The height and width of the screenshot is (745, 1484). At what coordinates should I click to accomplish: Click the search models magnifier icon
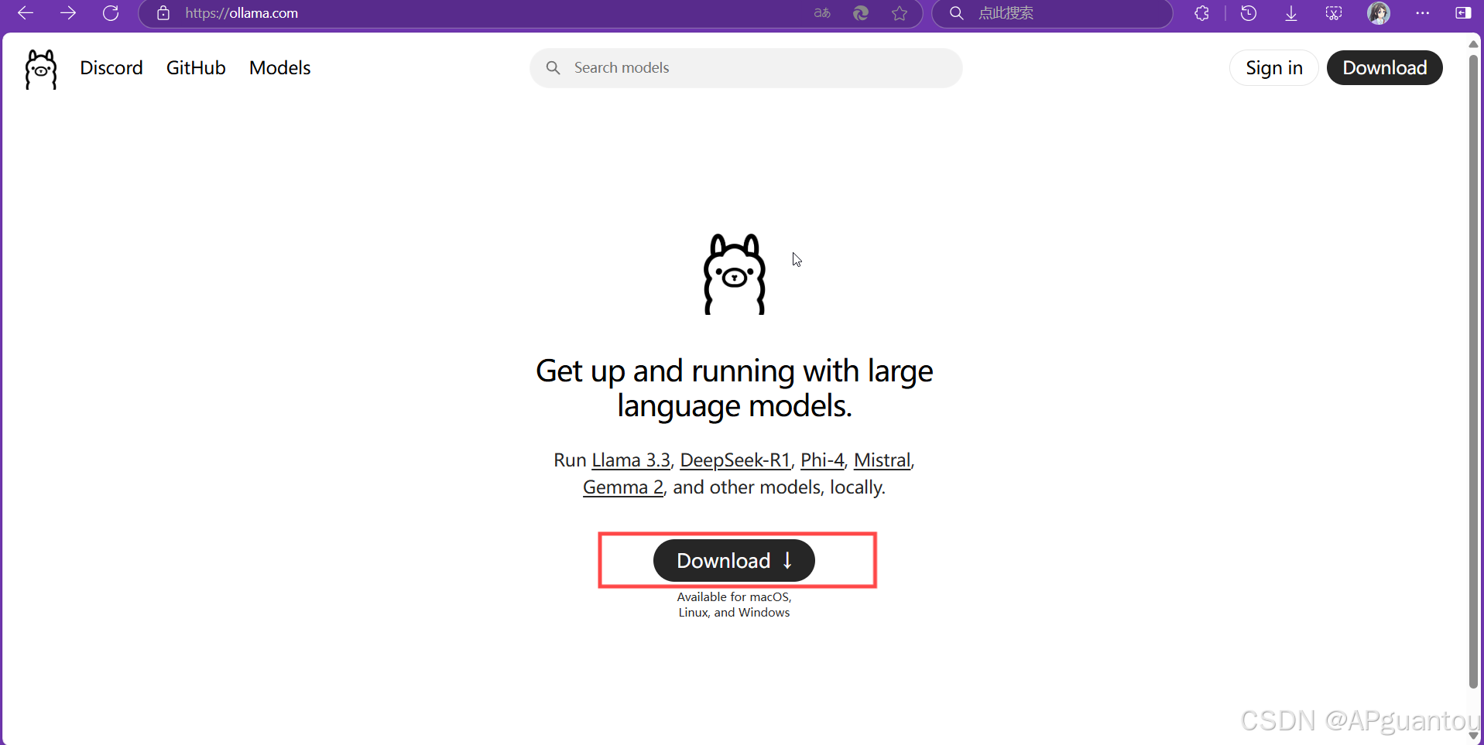tap(554, 68)
